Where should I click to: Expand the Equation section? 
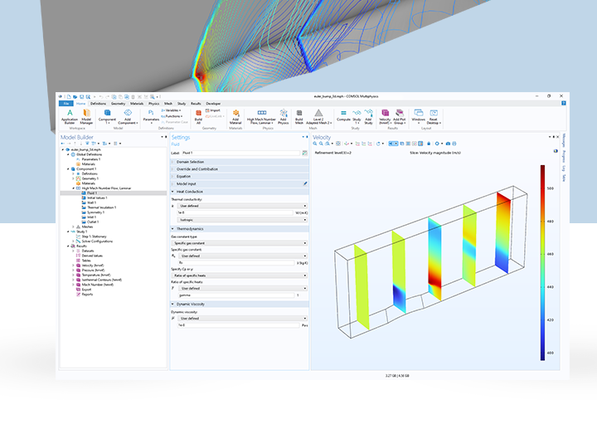tap(240, 177)
